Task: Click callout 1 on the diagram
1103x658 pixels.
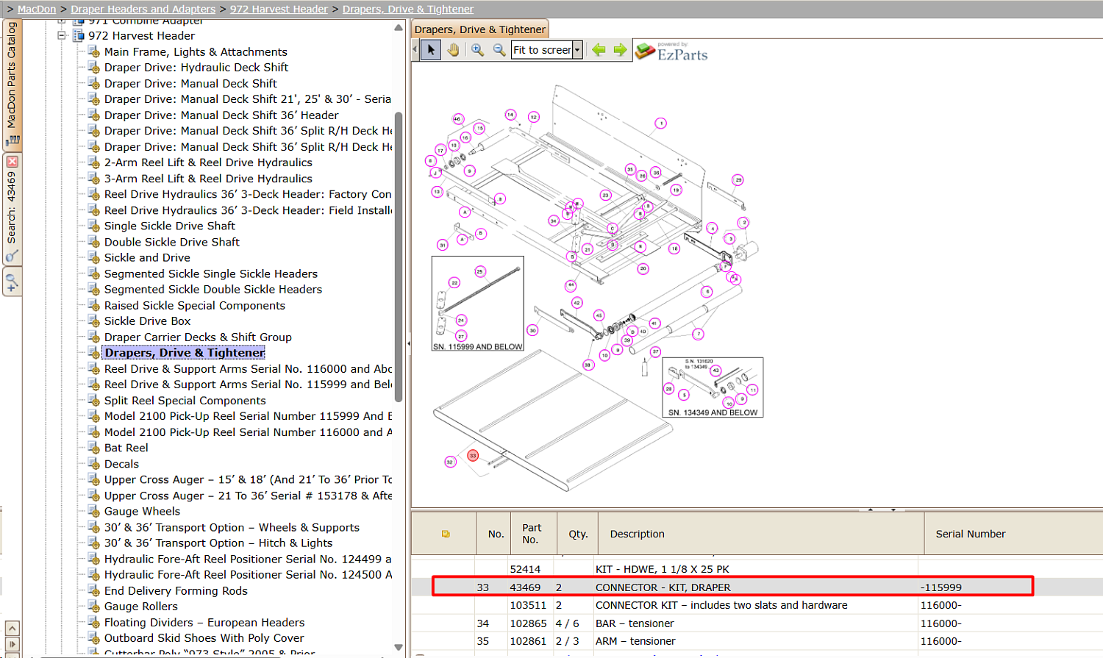Action: point(661,124)
